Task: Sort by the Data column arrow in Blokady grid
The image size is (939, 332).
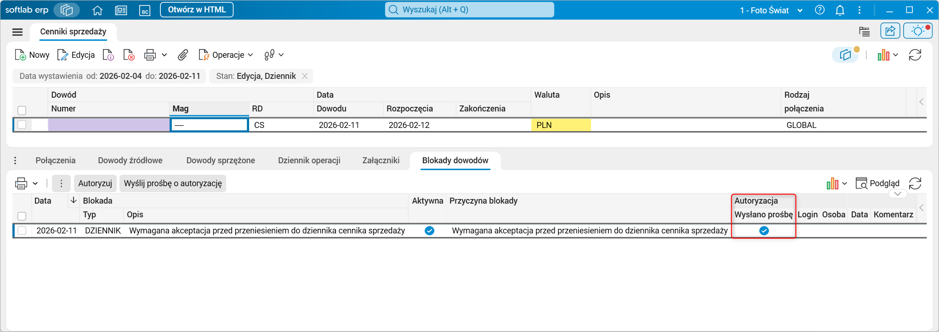Action: 73,200
